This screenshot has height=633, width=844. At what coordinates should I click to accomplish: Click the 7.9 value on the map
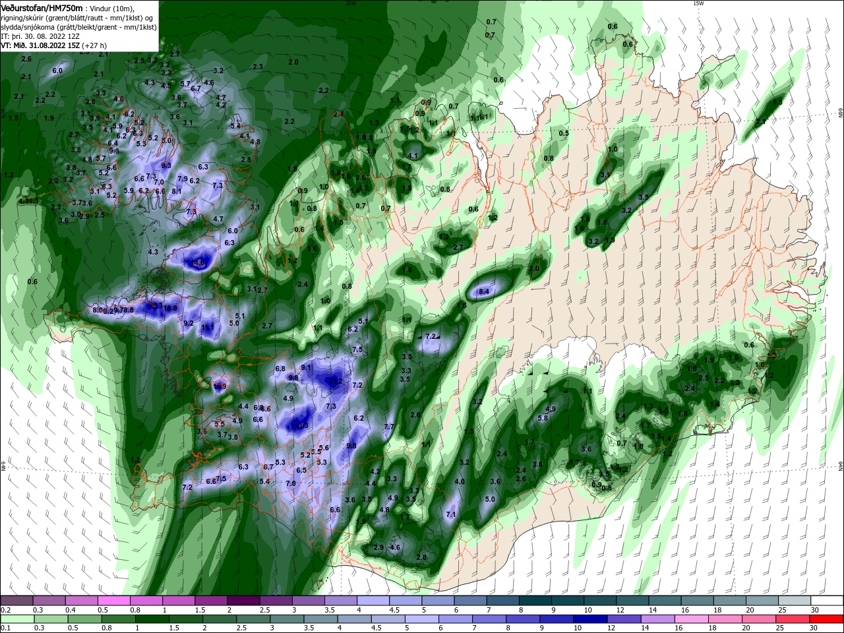(183, 179)
